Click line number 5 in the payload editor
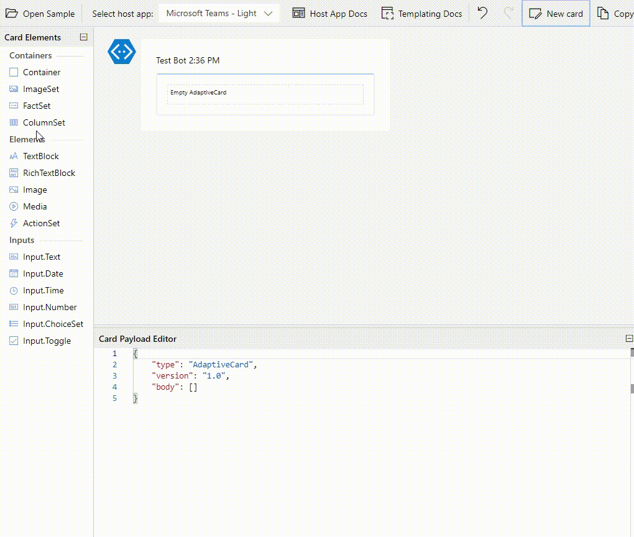 [115, 398]
